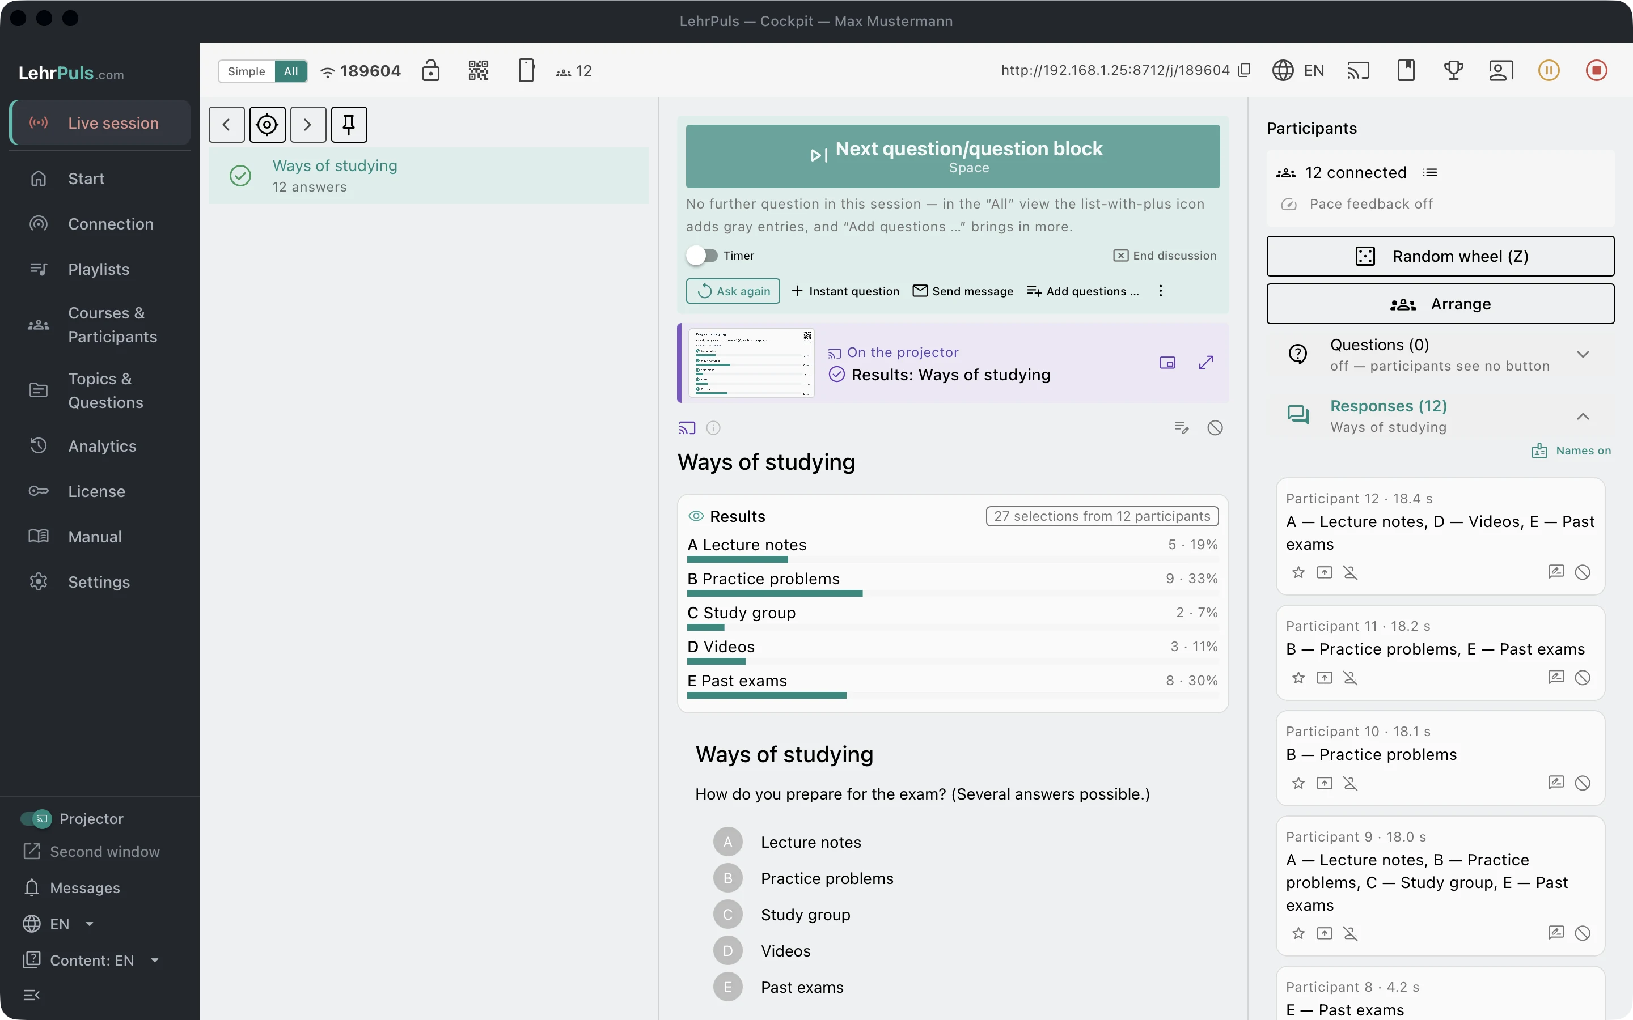Go to next question with right arrow
Viewport: 1633px width, 1020px height.
[308, 124]
